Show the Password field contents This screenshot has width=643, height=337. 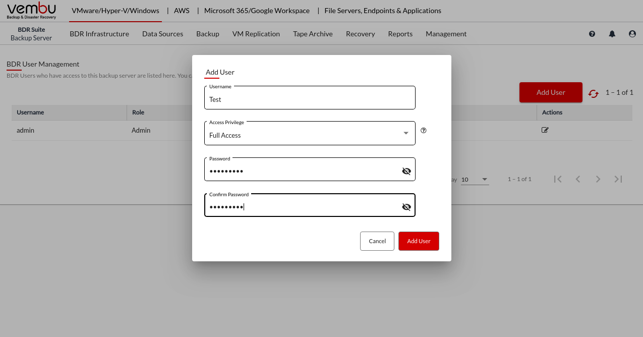coord(406,171)
